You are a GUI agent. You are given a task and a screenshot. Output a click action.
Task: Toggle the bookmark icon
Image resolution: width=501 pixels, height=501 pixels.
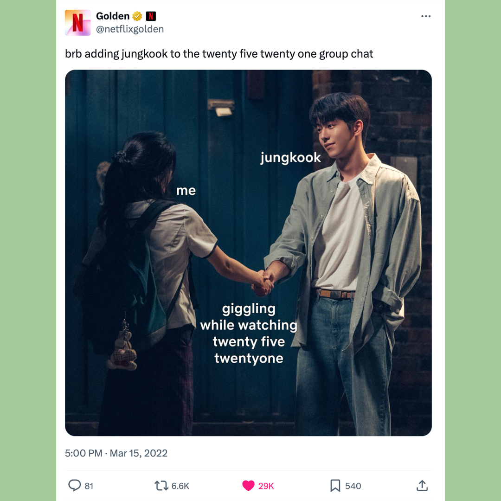pos(335,486)
